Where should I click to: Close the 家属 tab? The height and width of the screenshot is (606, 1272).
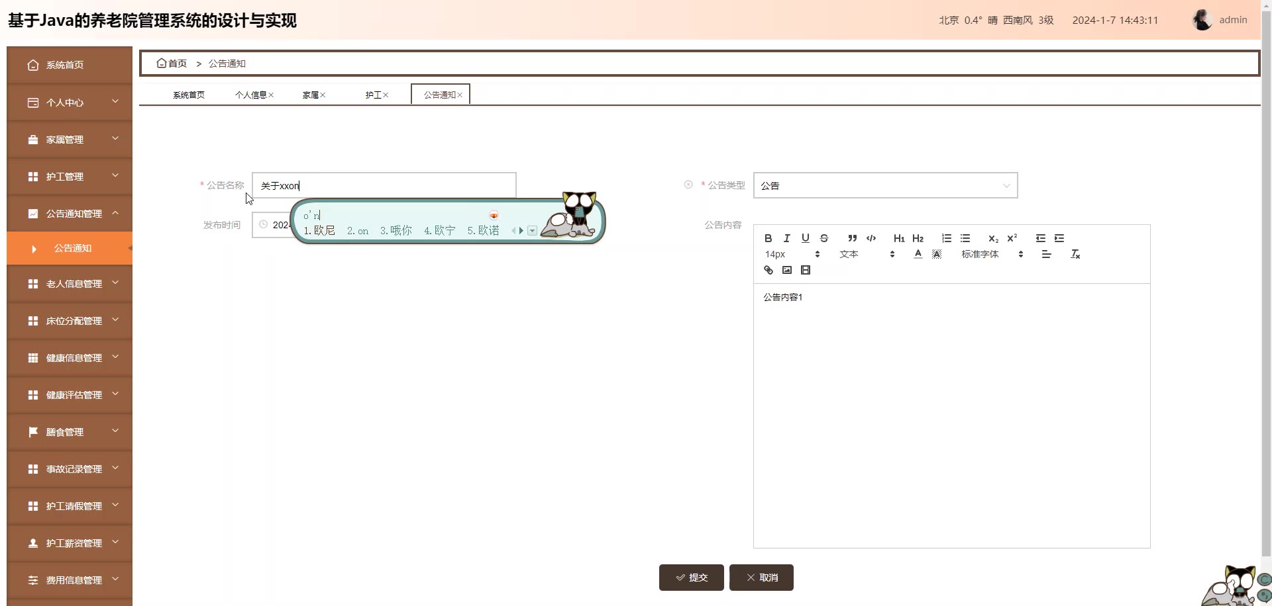coord(323,95)
